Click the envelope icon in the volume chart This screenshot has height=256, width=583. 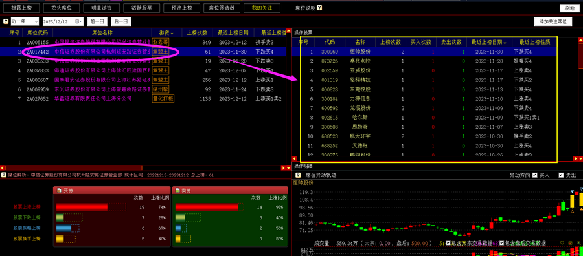click(x=571, y=243)
